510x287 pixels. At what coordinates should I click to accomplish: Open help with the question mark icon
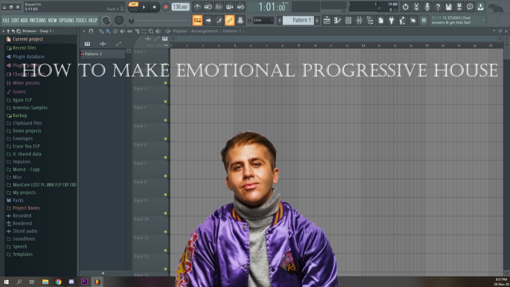tap(438, 7)
